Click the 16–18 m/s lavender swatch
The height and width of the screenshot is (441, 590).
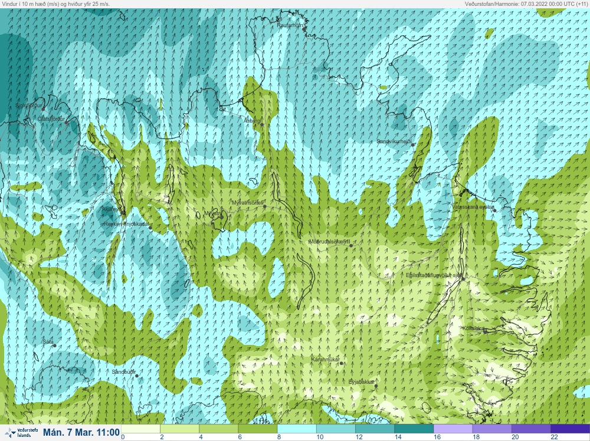(x=453, y=429)
